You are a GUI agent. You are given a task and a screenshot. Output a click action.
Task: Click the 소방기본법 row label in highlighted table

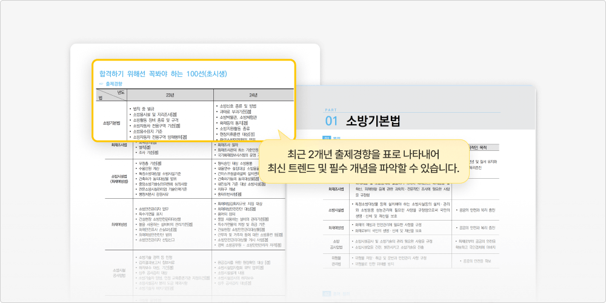[112, 123]
